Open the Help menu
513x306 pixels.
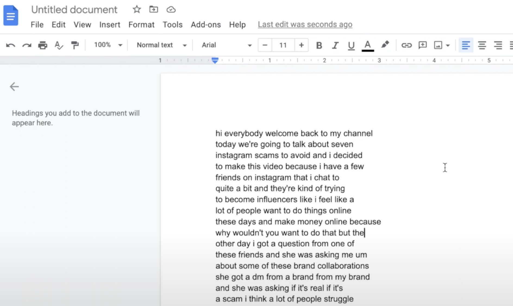237,25
